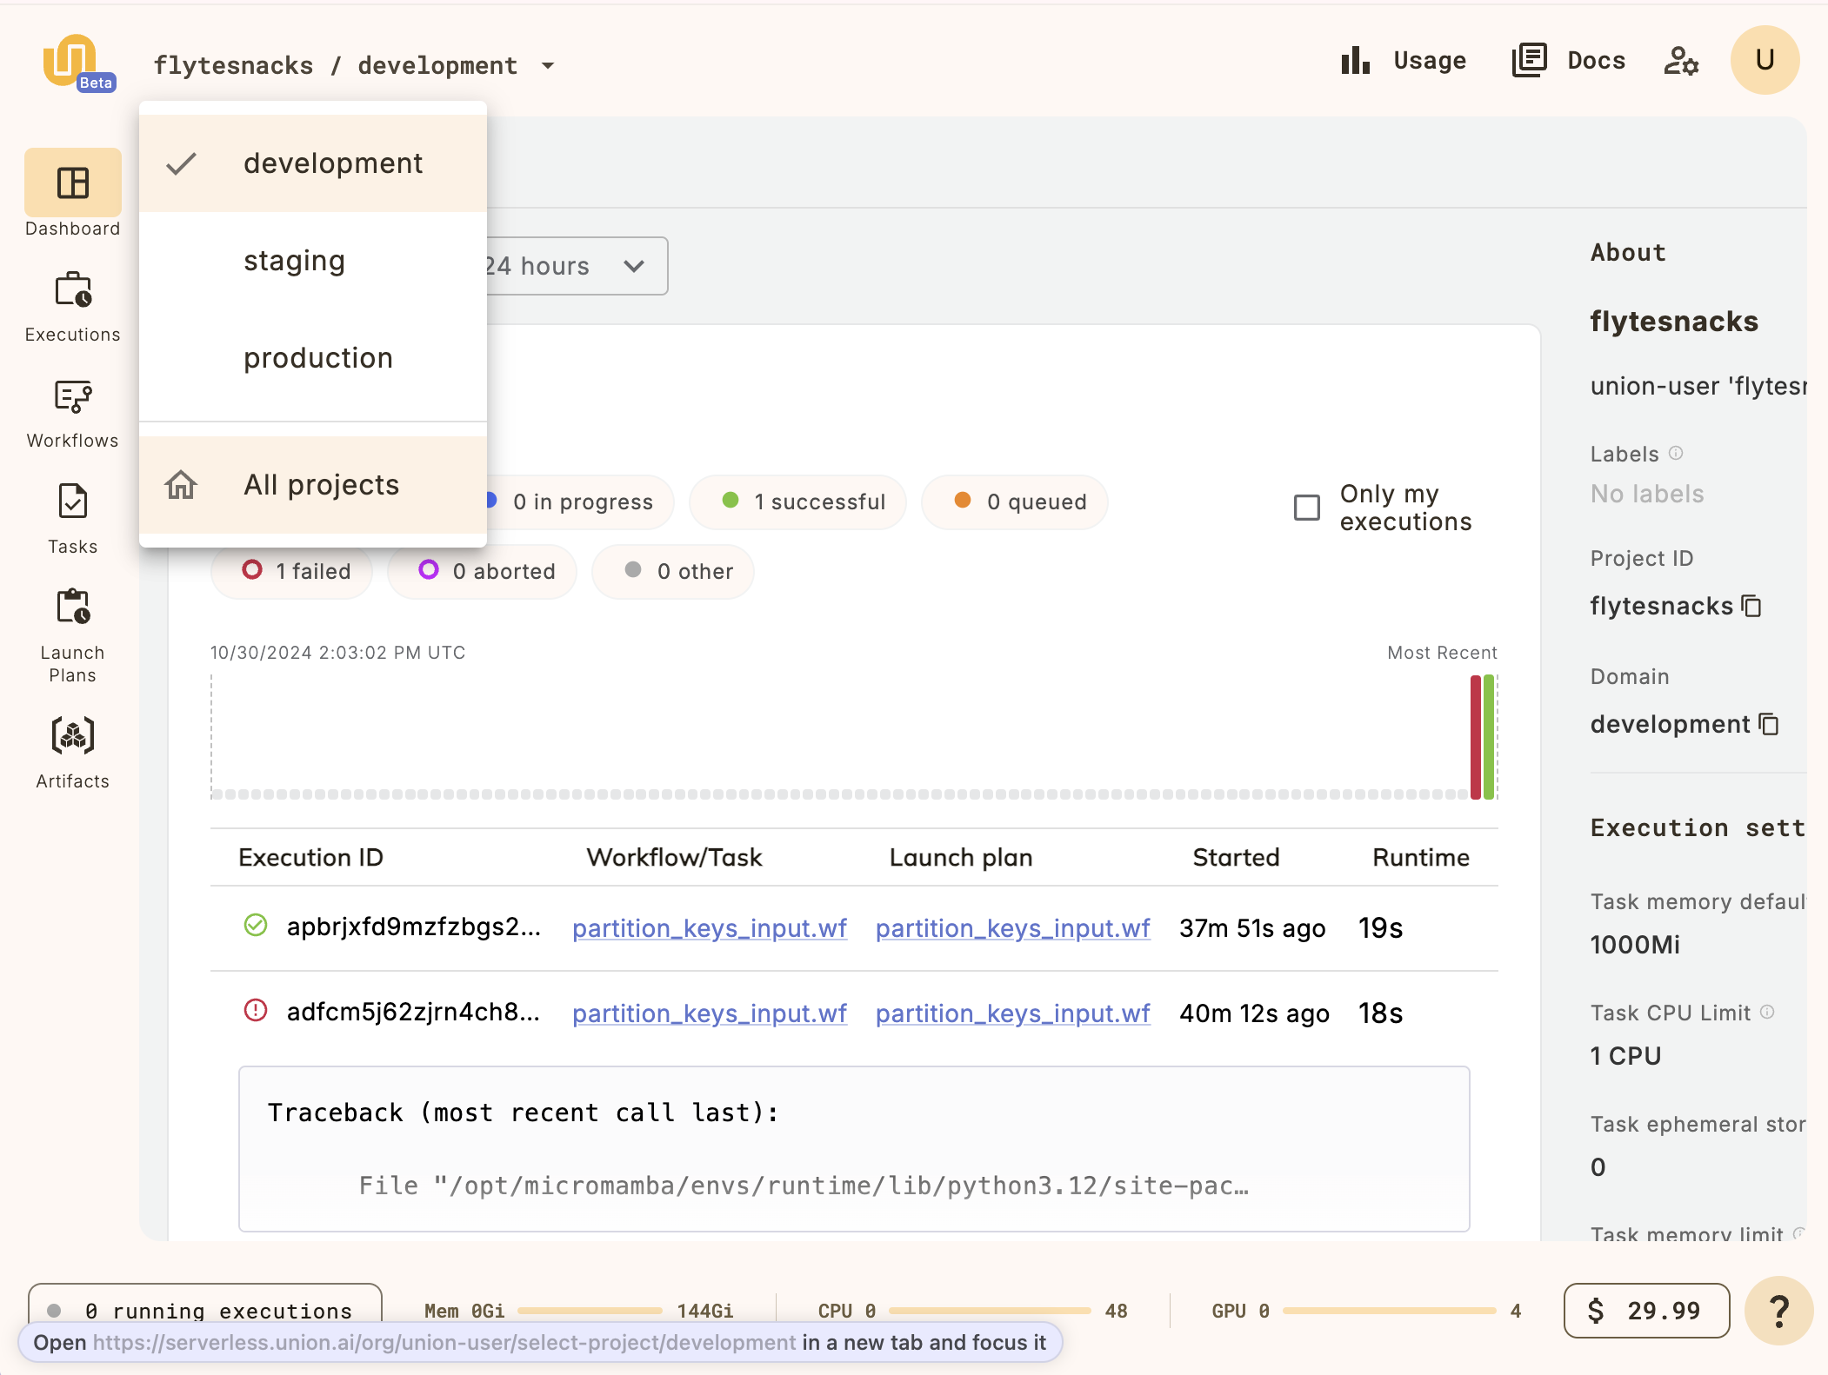This screenshot has width=1828, height=1375.
Task: Open account settings via the user gear icon
Action: [x=1678, y=61]
